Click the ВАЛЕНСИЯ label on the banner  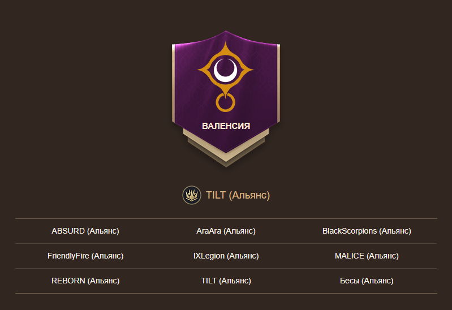pyautogui.click(x=226, y=126)
